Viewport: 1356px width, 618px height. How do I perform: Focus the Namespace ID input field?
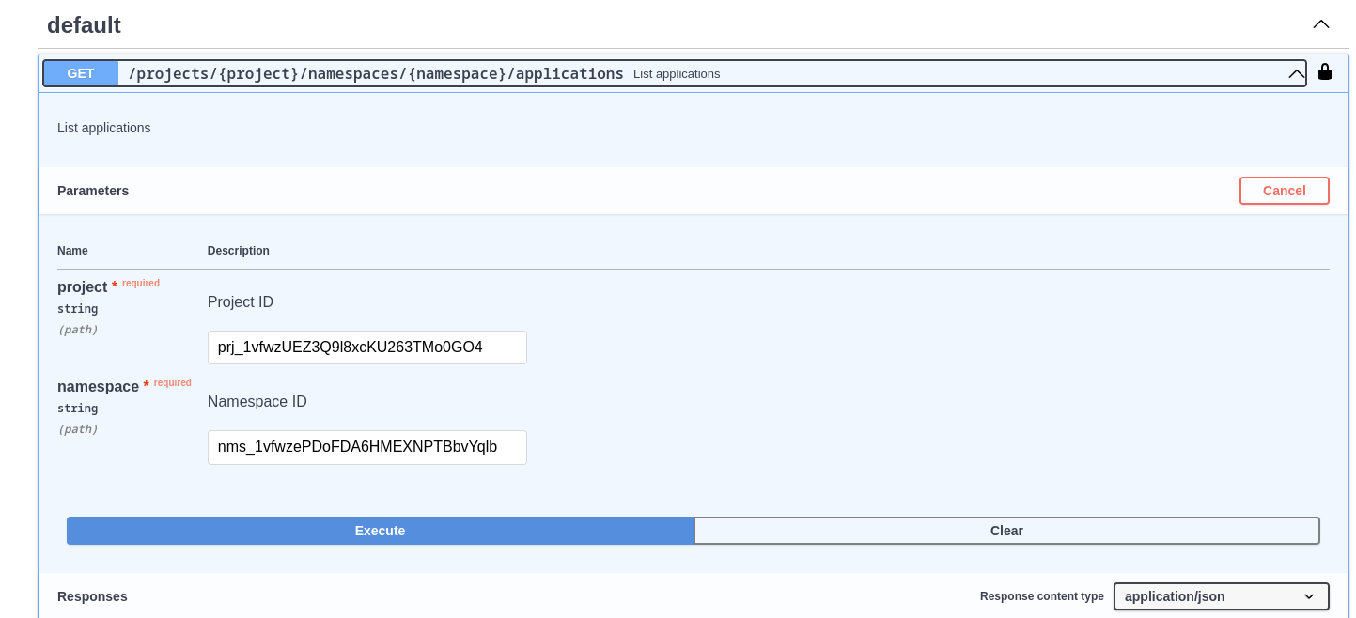point(366,447)
